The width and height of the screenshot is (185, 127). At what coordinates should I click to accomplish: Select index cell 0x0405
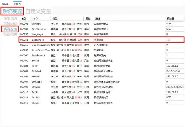tap(24, 87)
